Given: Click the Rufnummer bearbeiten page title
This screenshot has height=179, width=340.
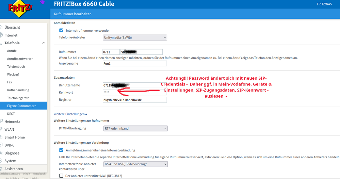Looking at the screenshot, I should 72,14.
